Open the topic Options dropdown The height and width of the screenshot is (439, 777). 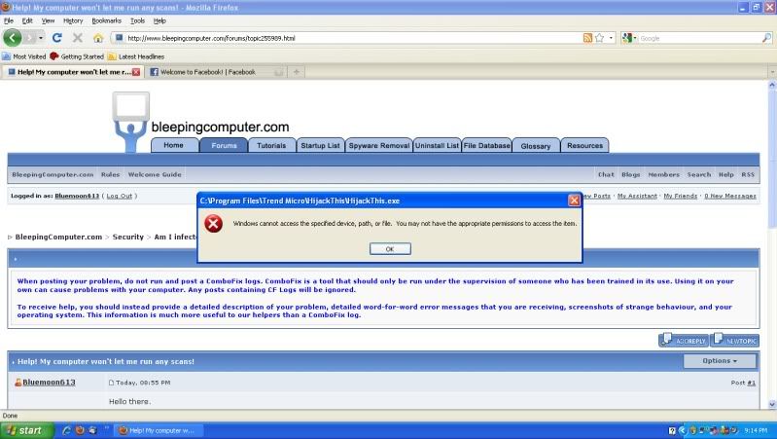[x=720, y=361]
